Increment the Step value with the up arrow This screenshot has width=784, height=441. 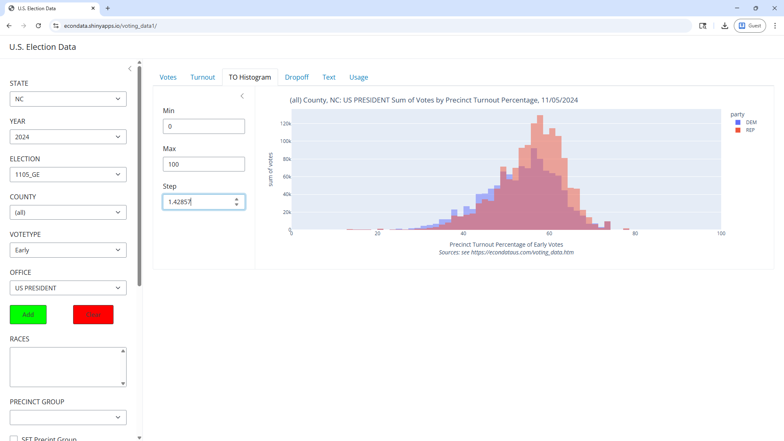(236, 199)
